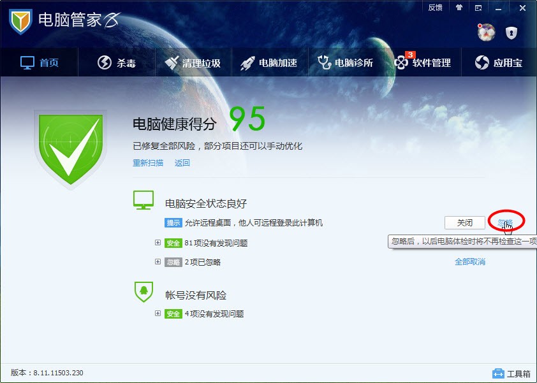Viewport: 537px width, 383px height.
Task: Click the 帐号没有风险 heading
Action: [196, 295]
